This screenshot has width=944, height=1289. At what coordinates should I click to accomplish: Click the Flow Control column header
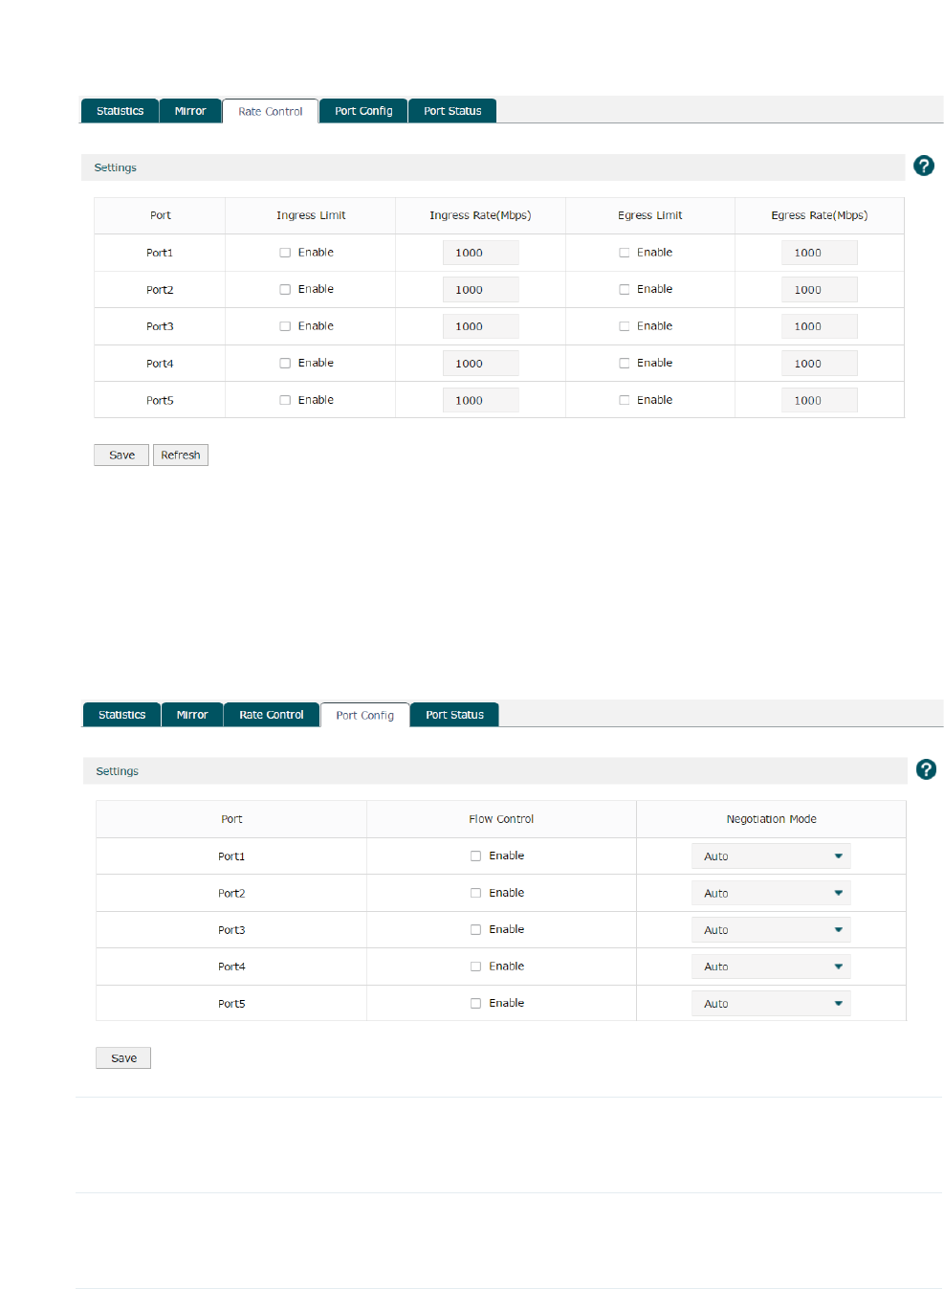pos(501,819)
